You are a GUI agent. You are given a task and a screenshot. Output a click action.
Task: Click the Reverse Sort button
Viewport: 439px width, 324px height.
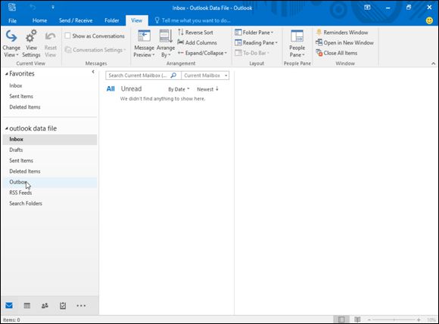pos(195,32)
